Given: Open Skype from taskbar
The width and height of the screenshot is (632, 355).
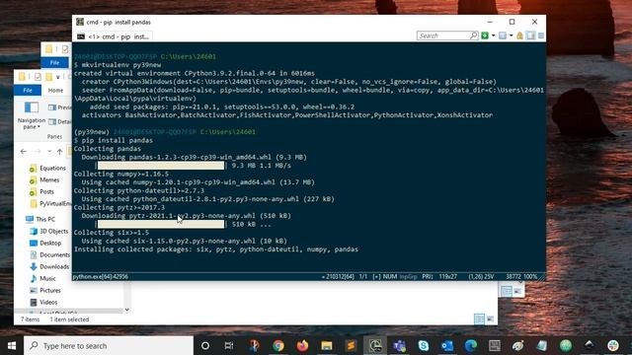Looking at the screenshot, I should 424,346.
